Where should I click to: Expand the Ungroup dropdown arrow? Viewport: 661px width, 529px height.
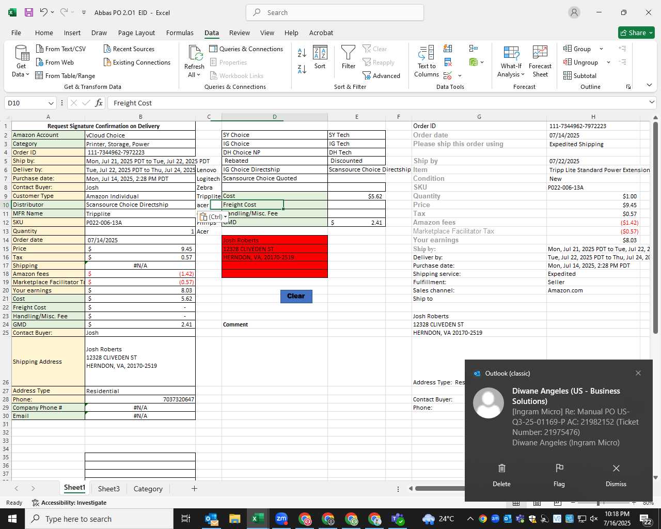coord(608,62)
